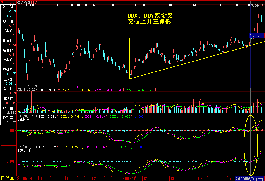
Task: Open the DDY(60,5,10) indicator settings
Action: 27,147
